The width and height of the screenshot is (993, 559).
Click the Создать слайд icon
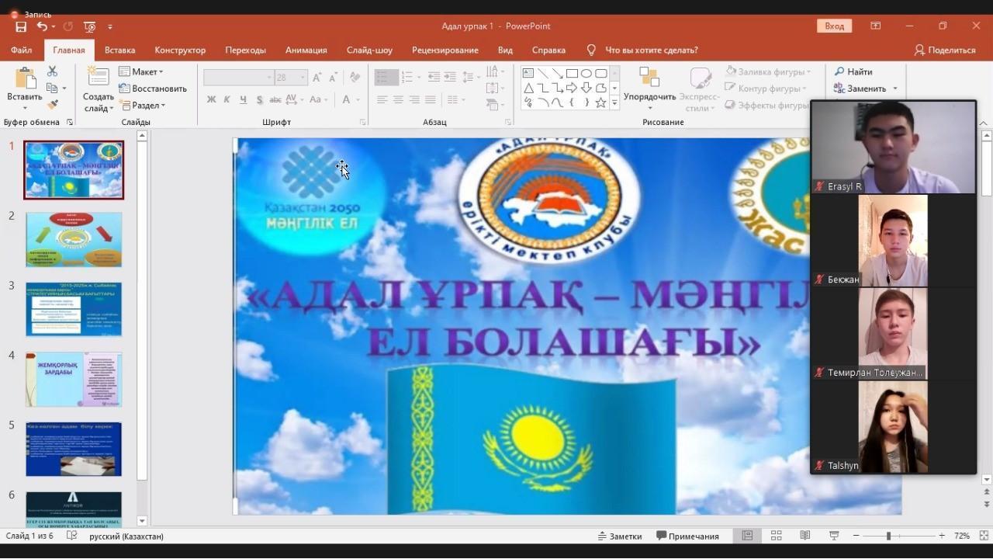point(99,77)
